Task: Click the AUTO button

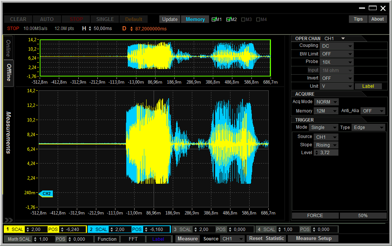Action: [x=47, y=19]
